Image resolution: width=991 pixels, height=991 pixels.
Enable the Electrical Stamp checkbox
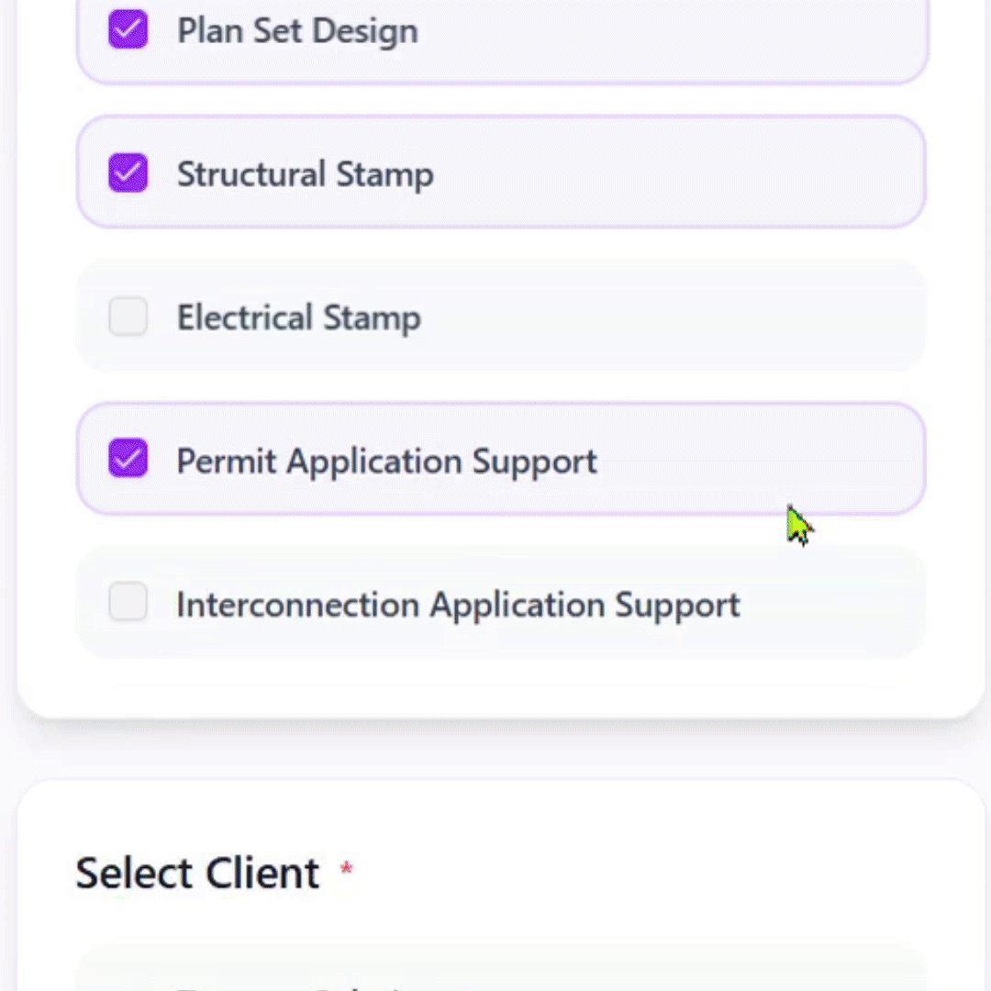(x=128, y=317)
